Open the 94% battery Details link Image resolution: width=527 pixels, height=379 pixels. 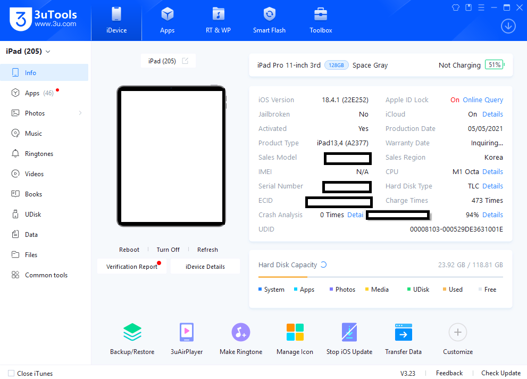coord(492,215)
